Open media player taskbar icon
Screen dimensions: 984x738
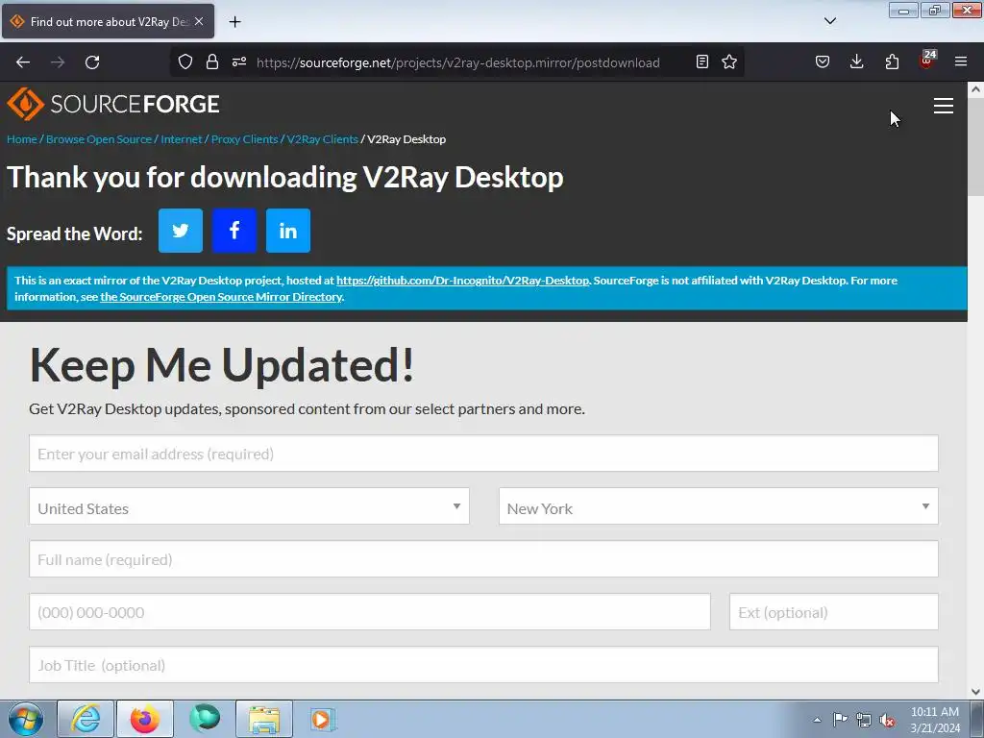click(323, 719)
